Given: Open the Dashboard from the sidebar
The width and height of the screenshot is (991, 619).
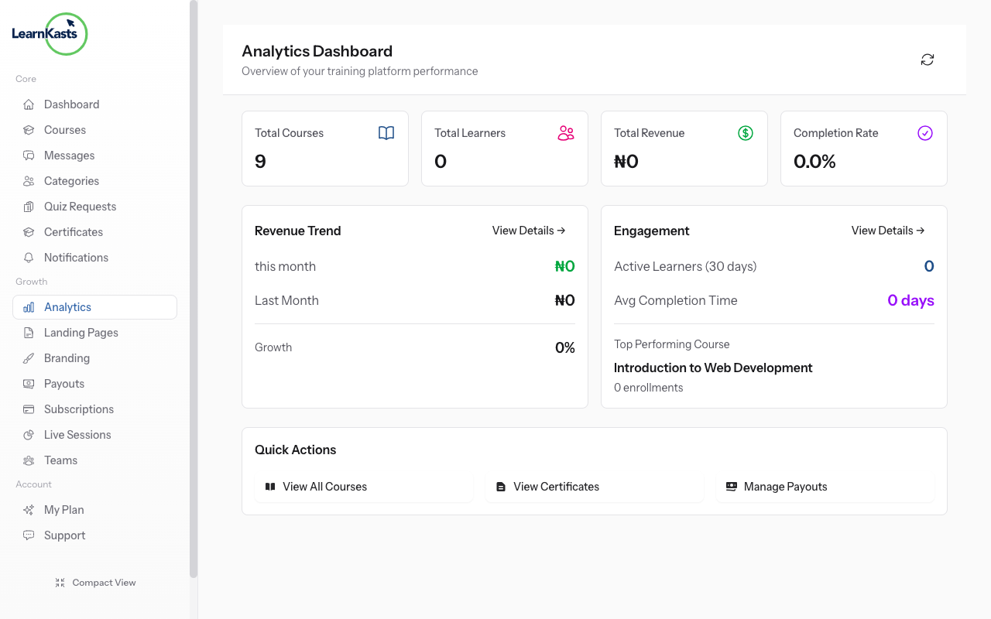Looking at the screenshot, I should tap(71, 104).
